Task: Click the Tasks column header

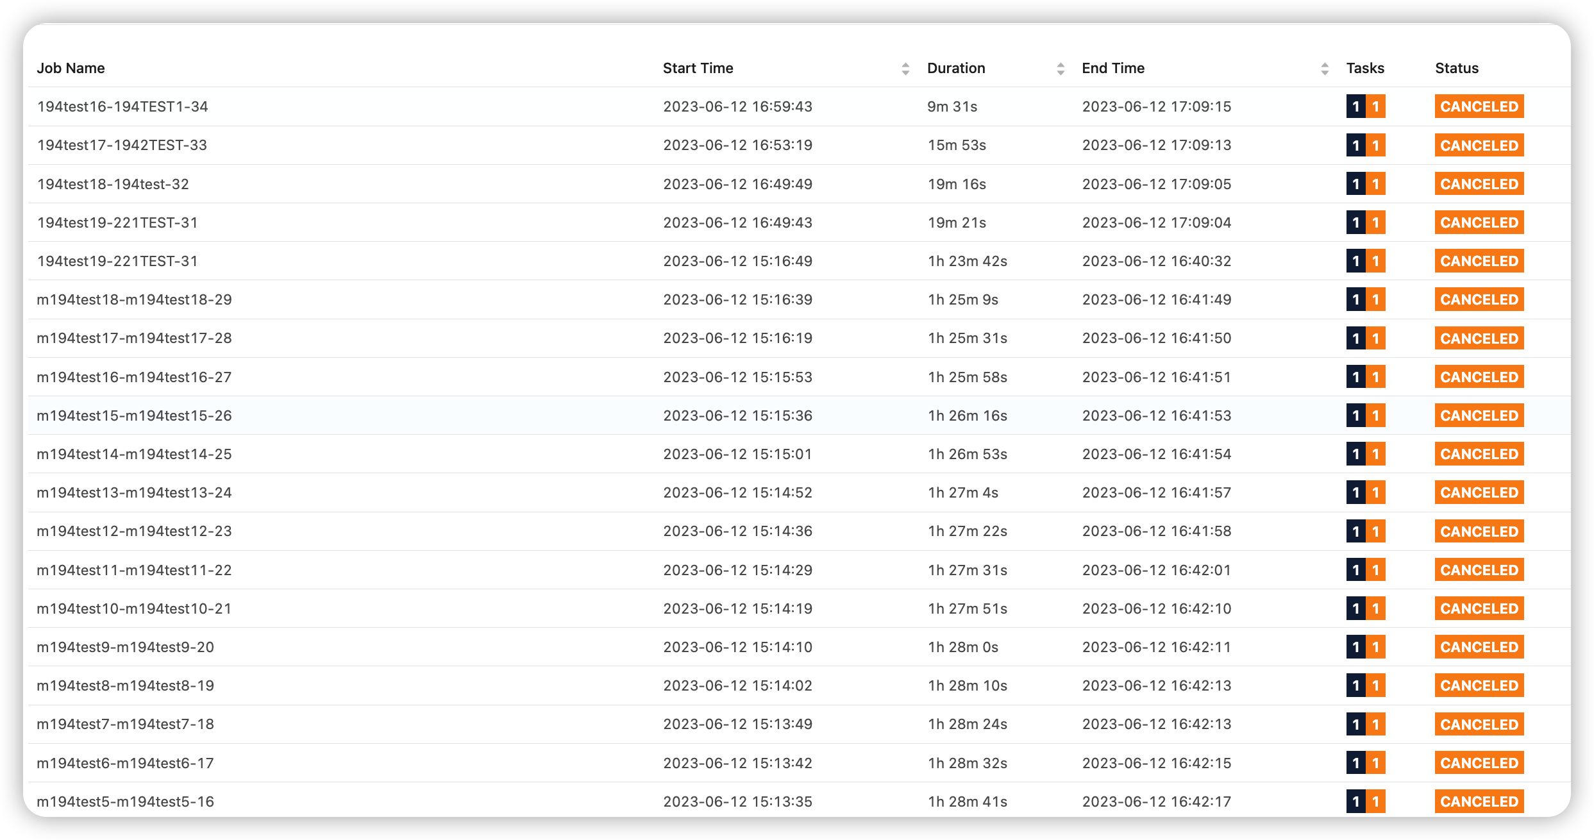Action: (x=1365, y=68)
